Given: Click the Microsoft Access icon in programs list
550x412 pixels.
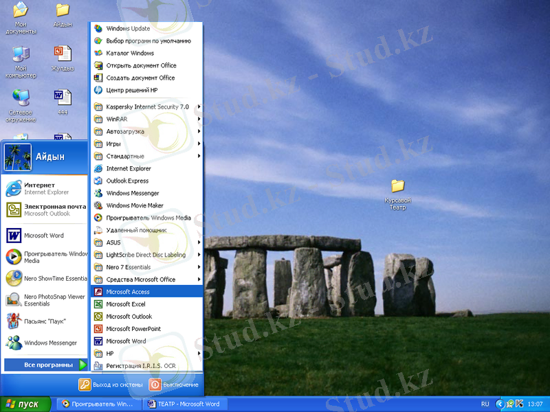Looking at the screenshot, I should click(x=98, y=292).
